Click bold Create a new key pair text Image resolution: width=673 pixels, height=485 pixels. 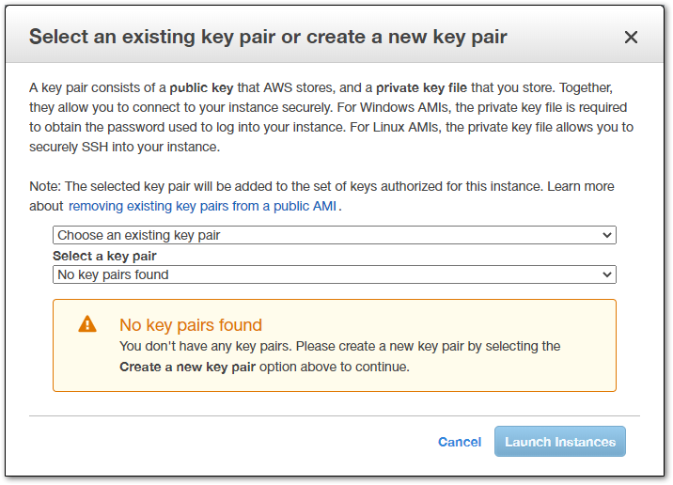click(187, 367)
